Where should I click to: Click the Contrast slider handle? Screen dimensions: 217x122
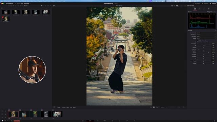pos(203,63)
